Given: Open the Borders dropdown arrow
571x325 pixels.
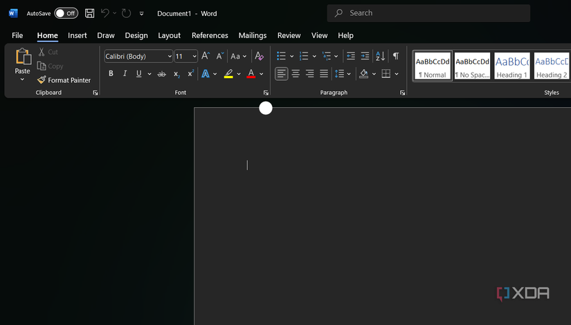Looking at the screenshot, I should [x=397, y=74].
